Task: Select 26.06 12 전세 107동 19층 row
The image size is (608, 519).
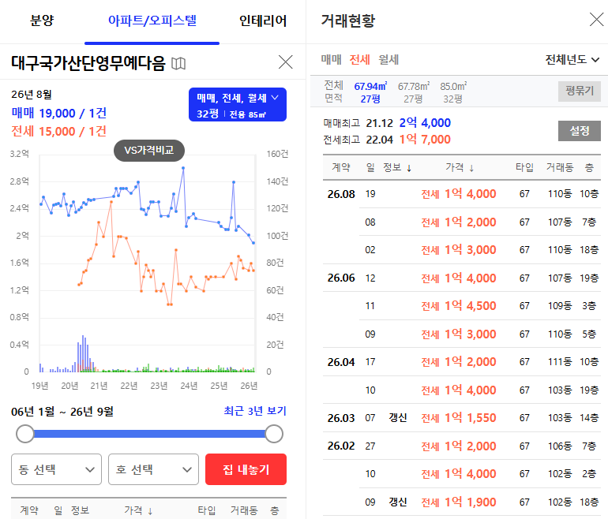Action: pyautogui.click(x=462, y=278)
